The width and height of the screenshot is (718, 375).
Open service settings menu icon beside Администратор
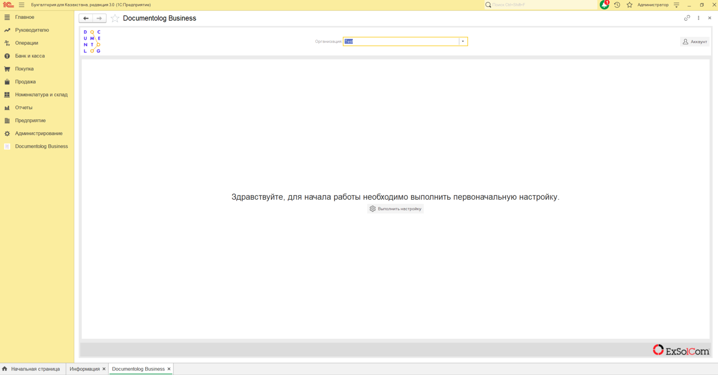[x=677, y=5]
